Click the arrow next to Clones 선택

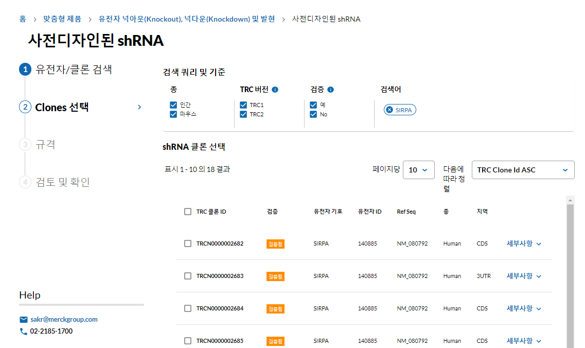pyautogui.click(x=139, y=107)
